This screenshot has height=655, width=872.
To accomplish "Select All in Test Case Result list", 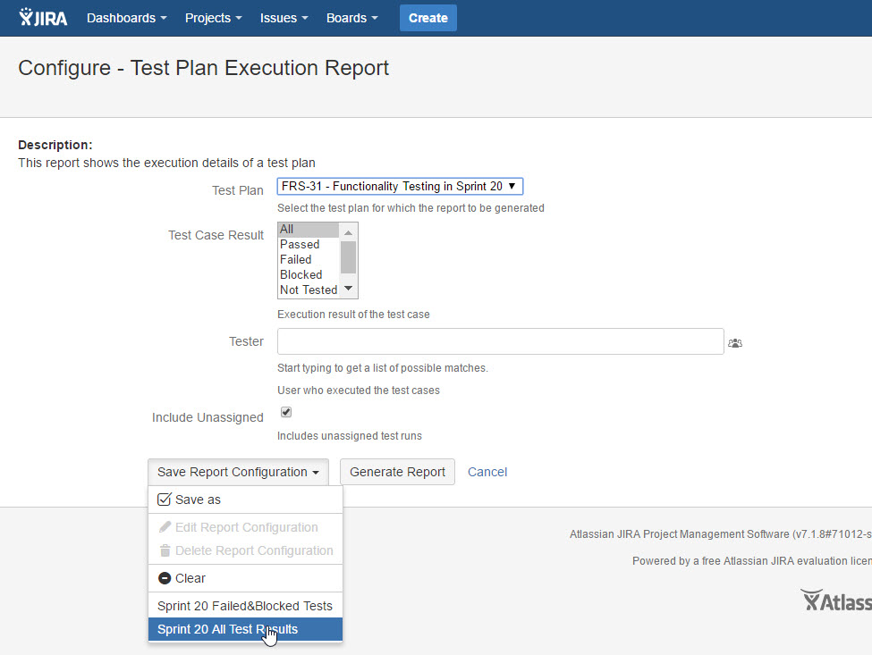I will pyautogui.click(x=309, y=229).
